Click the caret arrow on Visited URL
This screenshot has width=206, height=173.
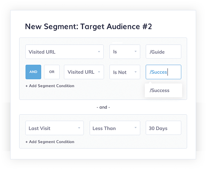point(99,52)
